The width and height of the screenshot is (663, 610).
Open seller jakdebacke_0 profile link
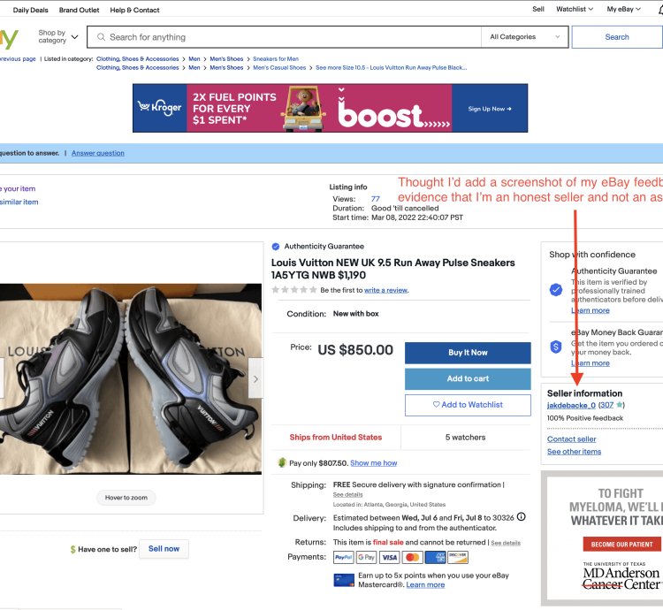click(571, 405)
